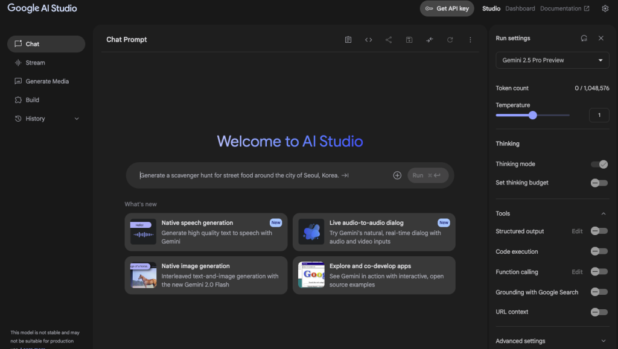Click the Explore apps Google thumbnail
Image resolution: width=618 pixels, height=349 pixels.
[x=311, y=275]
